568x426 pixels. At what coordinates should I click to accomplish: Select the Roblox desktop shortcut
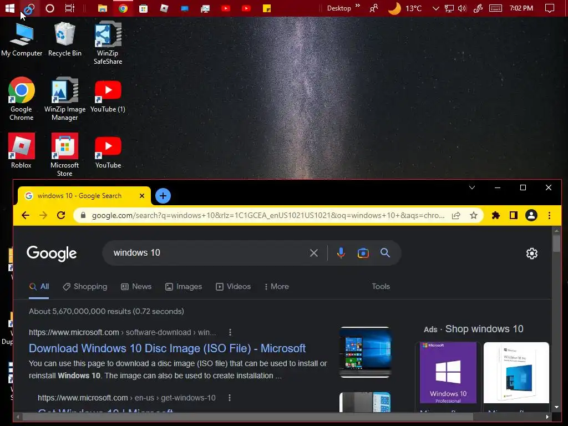(22, 151)
